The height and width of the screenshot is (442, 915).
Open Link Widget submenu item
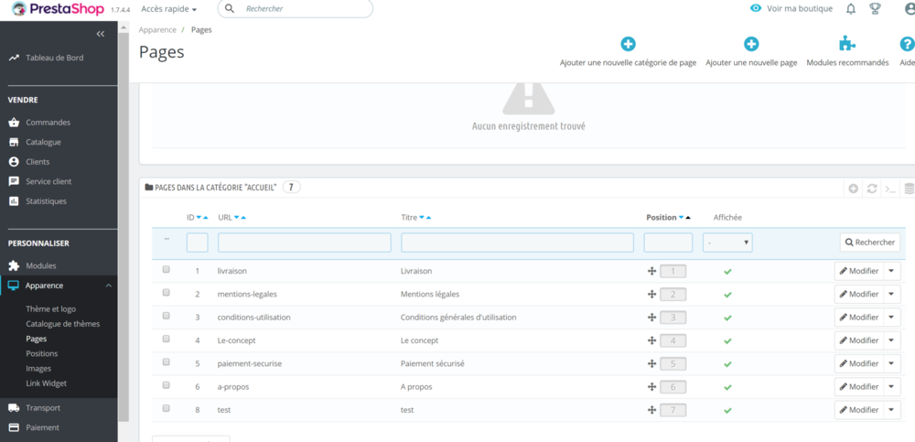click(x=46, y=383)
